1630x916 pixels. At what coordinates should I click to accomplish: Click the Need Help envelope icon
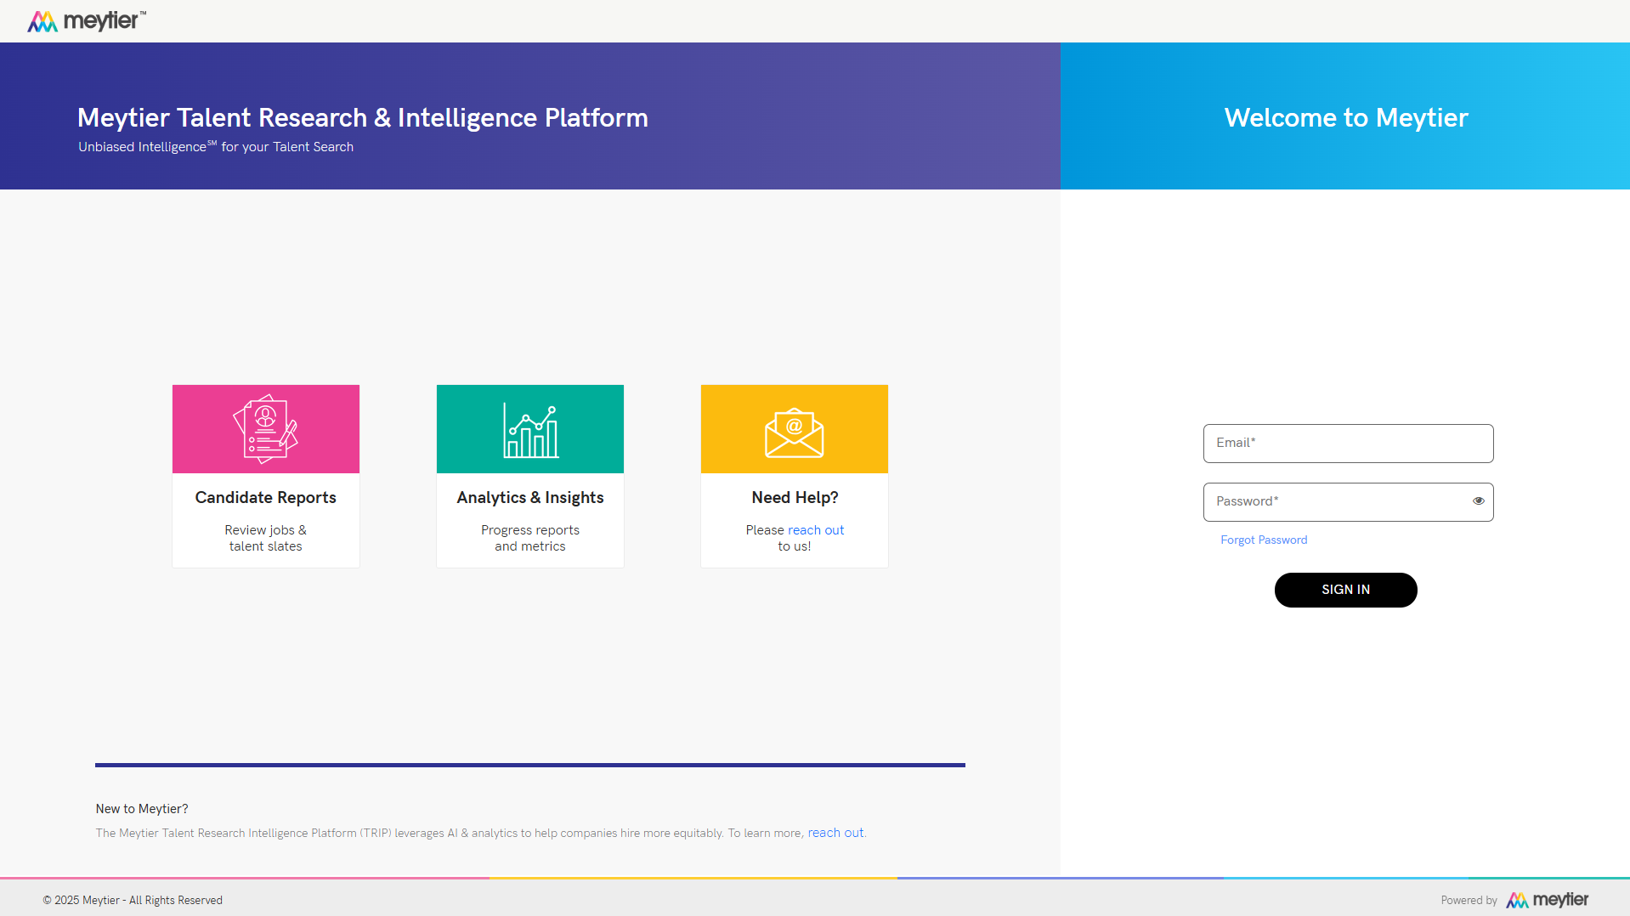point(794,433)
